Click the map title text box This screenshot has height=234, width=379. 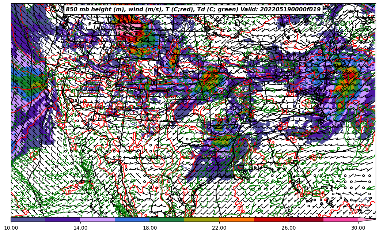[x=193, y=10]
